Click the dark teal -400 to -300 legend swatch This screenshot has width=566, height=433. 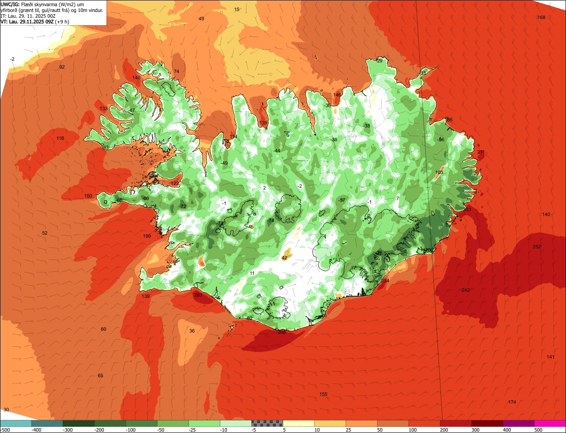click(x=47, y=423)
